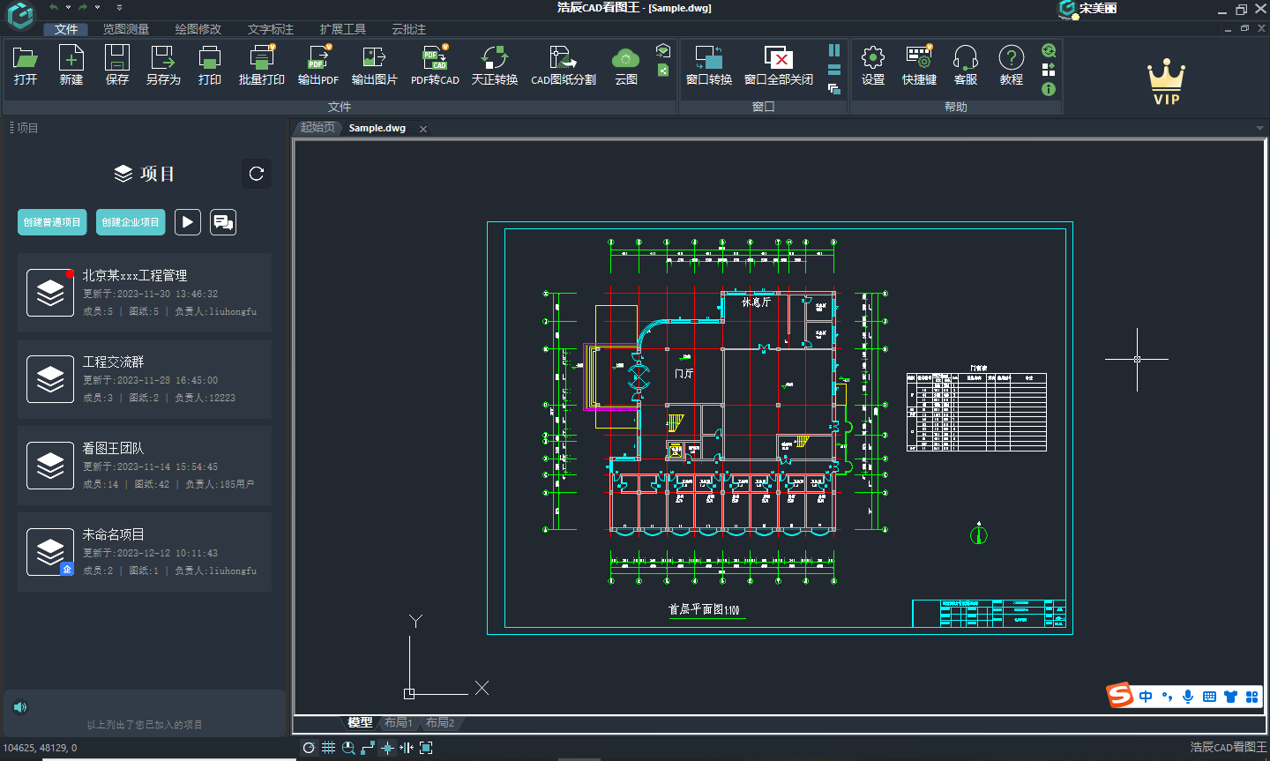Cascade windows icon in 窗口 group
1270x761 pixels.
click(x=834, y=89)
